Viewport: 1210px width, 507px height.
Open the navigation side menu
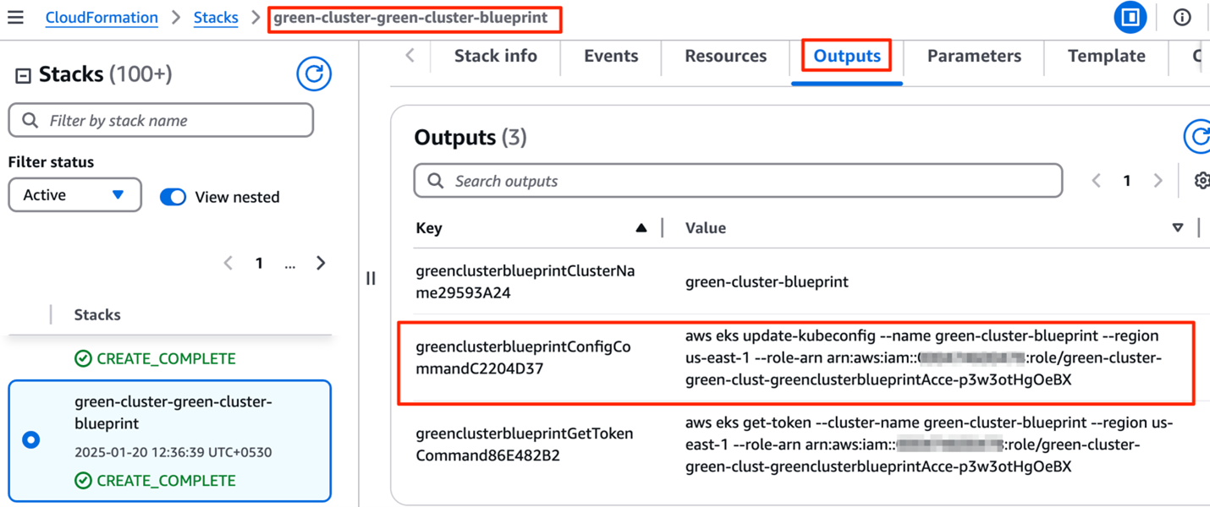coord(15,17)
